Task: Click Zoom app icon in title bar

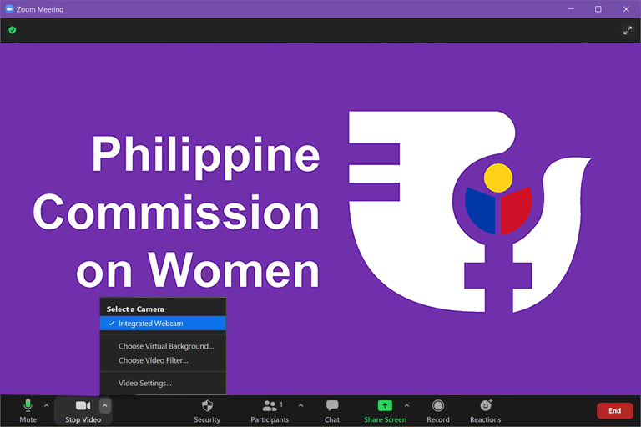Action: click(9, 9)
